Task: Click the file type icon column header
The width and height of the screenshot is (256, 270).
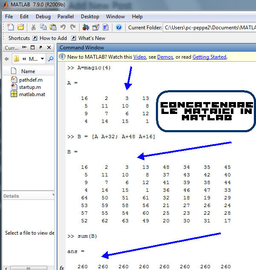Action: [14, 71]
